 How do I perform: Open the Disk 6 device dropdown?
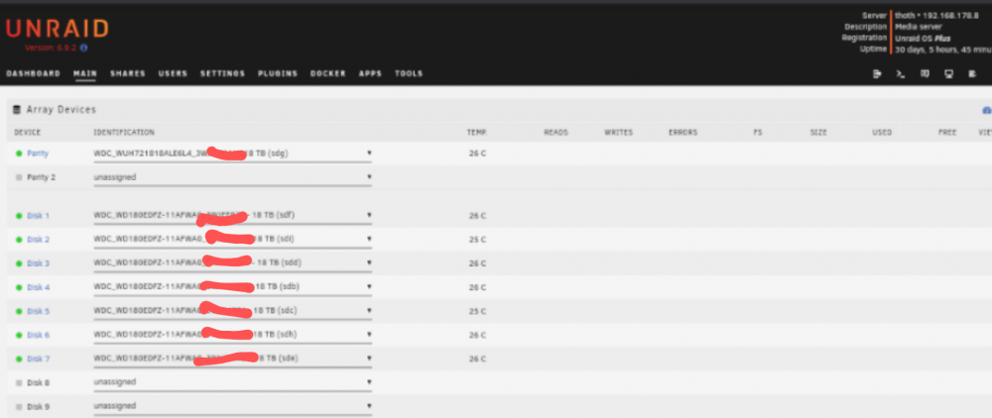pyautogui.click(x=232, y=335)
